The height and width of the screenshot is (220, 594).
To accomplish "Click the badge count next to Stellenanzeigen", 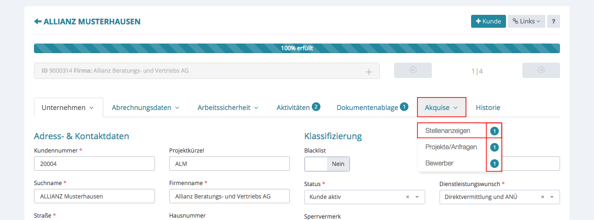I will coord(495,131).
